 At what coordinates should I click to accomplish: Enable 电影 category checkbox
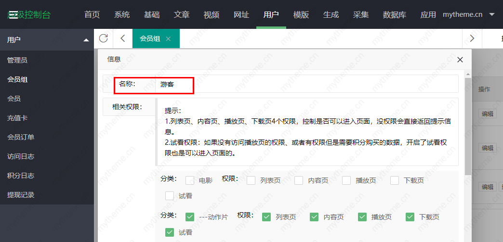click(x=190, y=180)
